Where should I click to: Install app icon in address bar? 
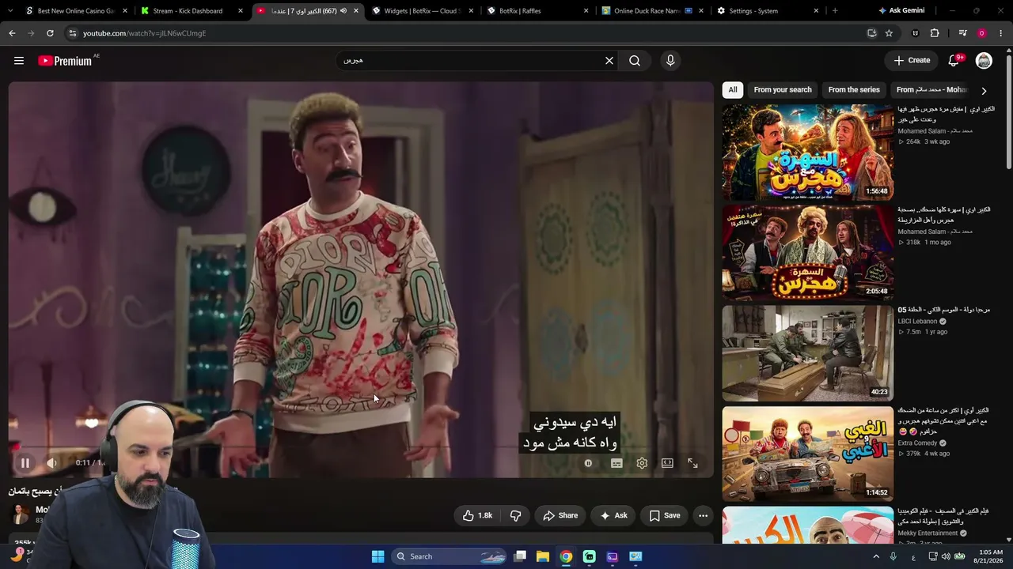point(872,33)
